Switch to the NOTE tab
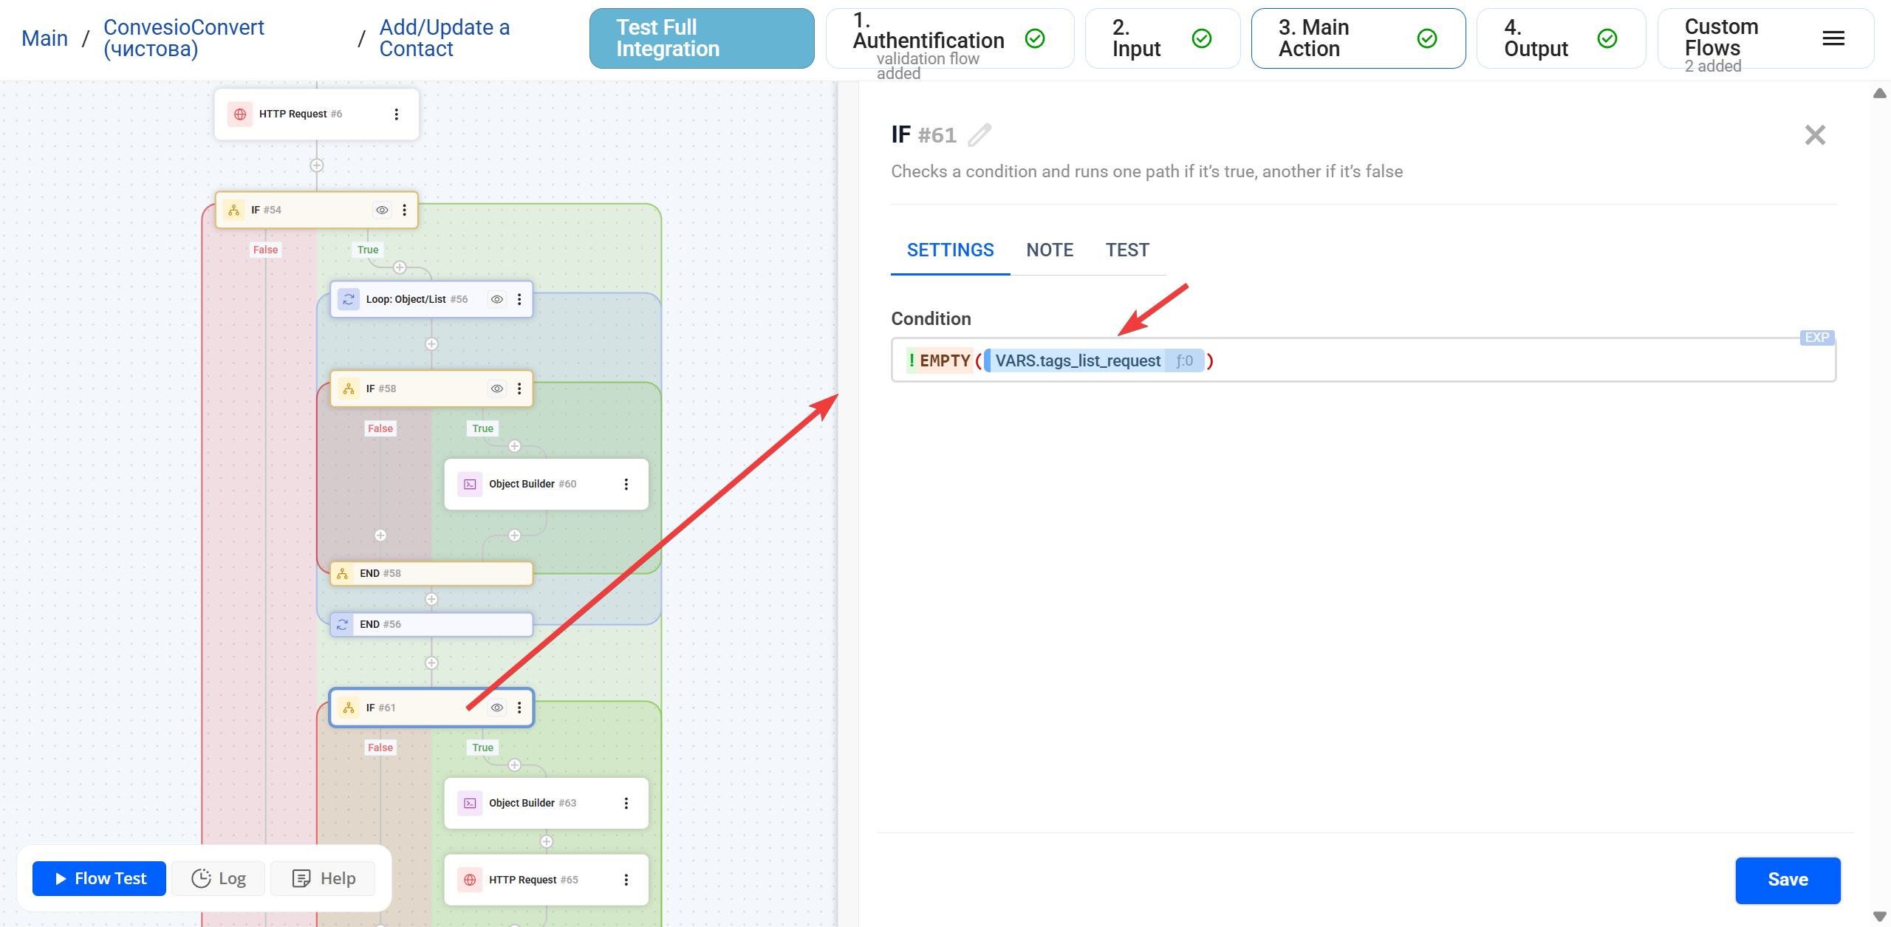Image resolution: width=1891 pixels, height=927 pixels. [x=1050, y=250]
